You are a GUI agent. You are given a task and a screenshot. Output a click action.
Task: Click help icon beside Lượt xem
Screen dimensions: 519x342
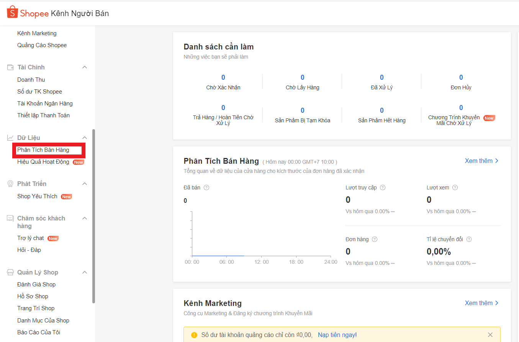(455, 187)
